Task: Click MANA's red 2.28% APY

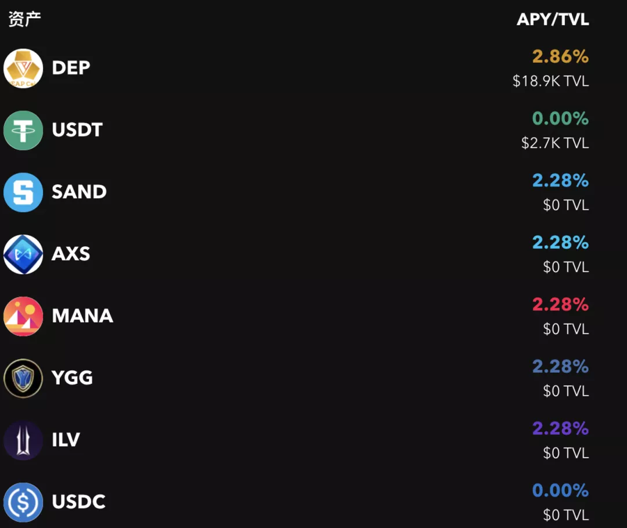Action: click(560, 304)
